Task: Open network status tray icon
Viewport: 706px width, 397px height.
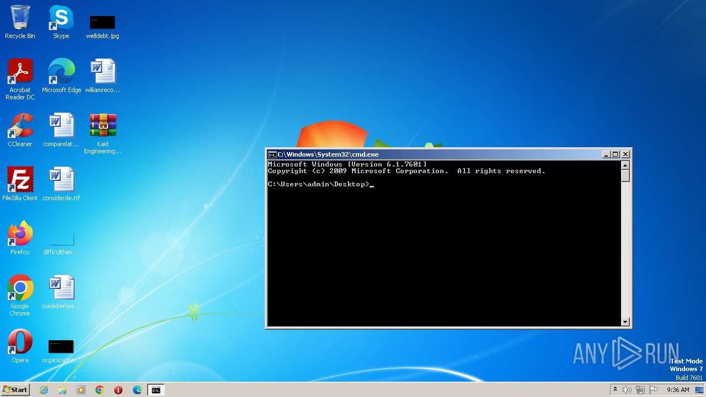Action: click(640, 390)
